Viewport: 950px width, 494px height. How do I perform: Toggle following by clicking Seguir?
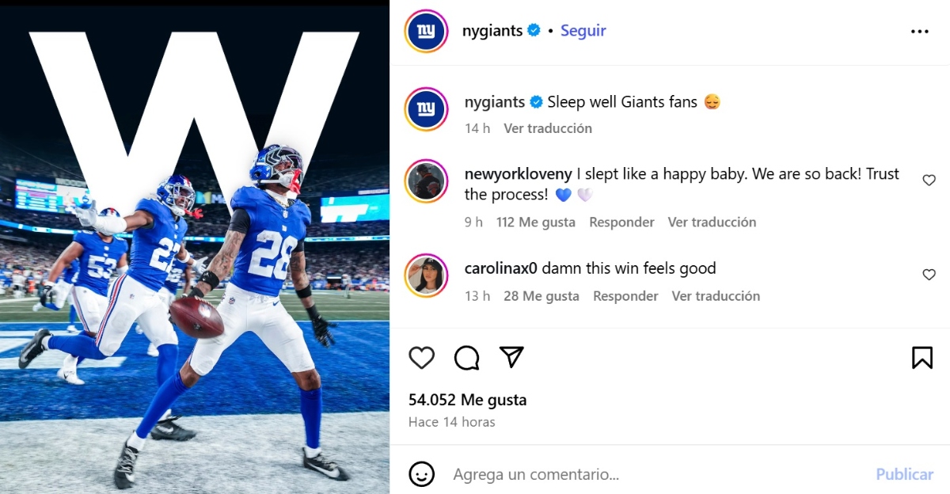583,31
